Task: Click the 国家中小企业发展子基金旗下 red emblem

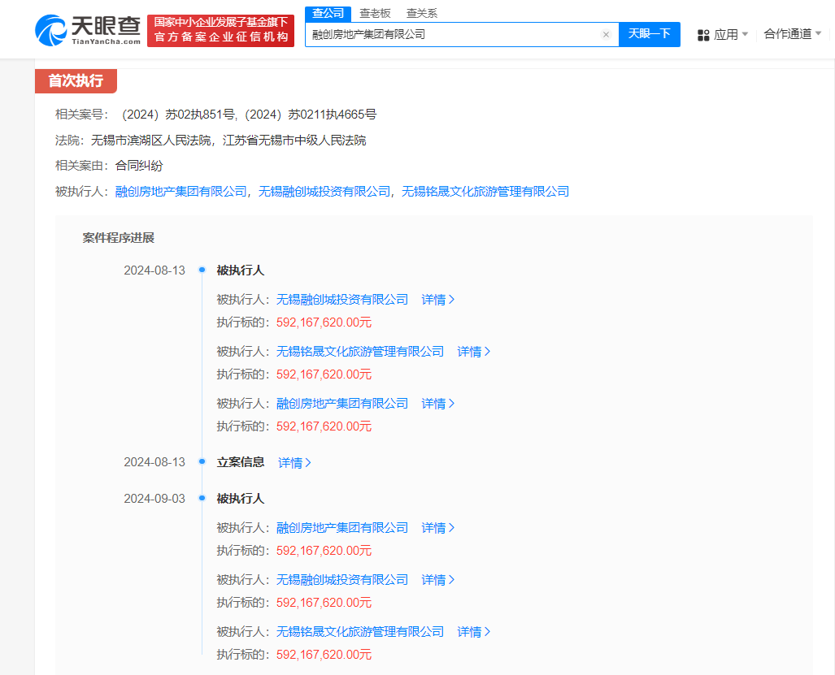Action: click(220, 29)
